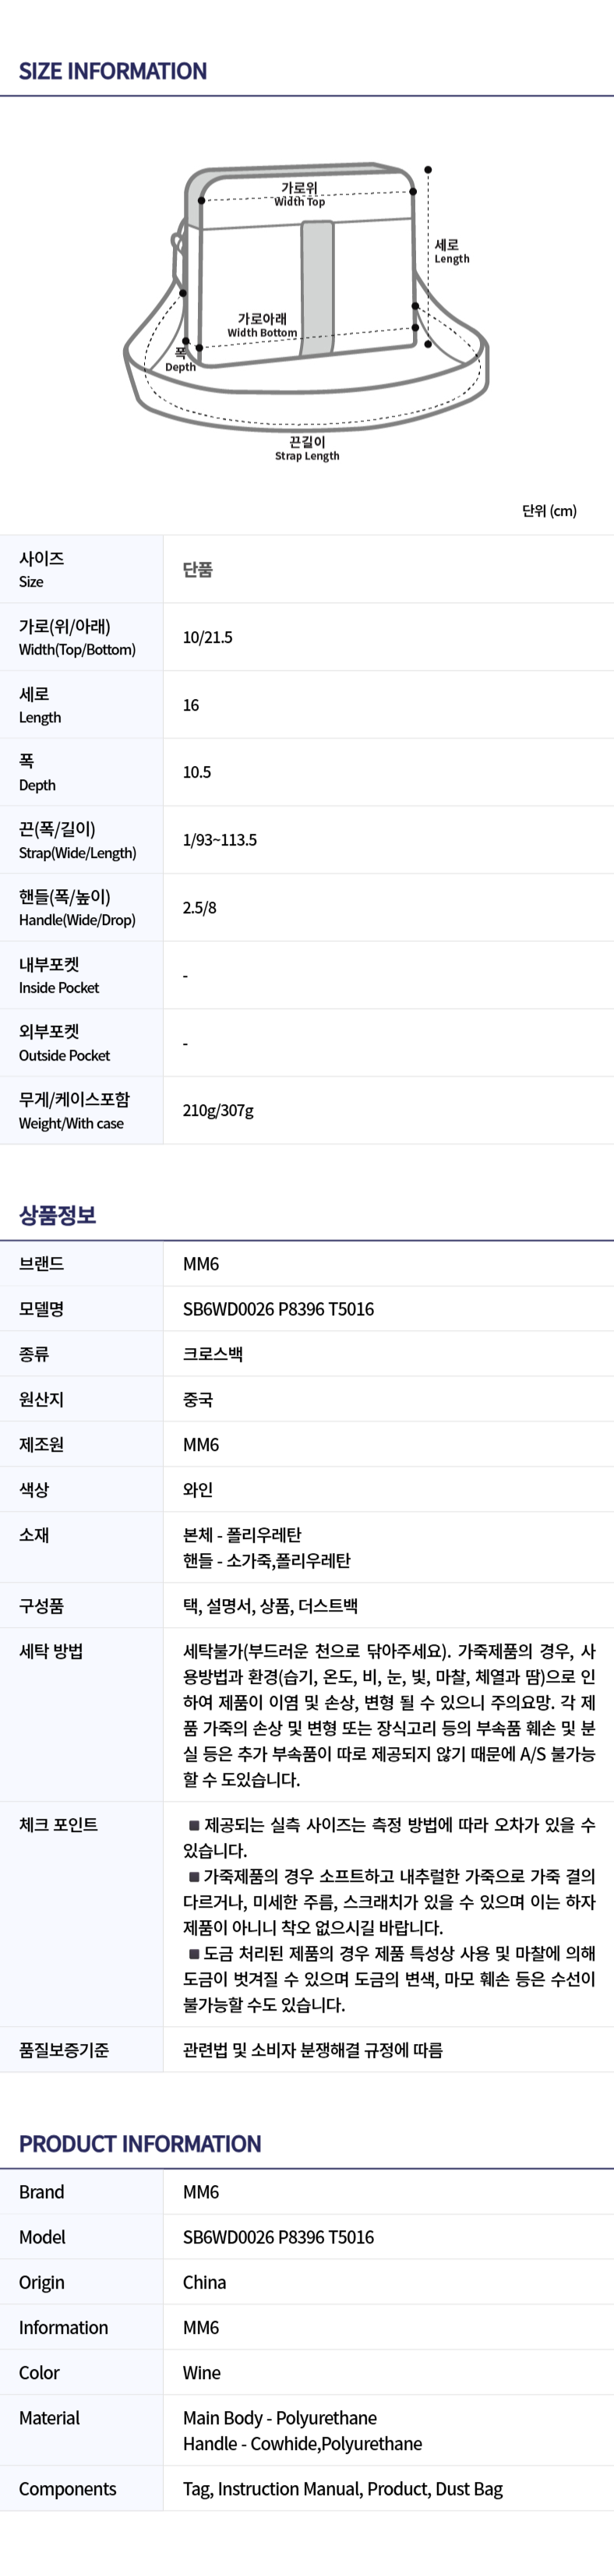Viewport: 614px width, 2563px height.
Task: Click the SIZE INFORMATION heading
Action: coord(112,72)
